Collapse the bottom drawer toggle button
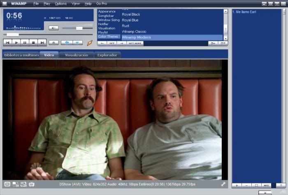This screenshot has width=288, height=195. [265, 193]
